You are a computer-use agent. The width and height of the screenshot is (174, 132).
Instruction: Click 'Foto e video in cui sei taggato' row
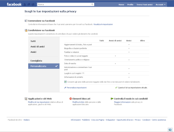tap(107, 56)
